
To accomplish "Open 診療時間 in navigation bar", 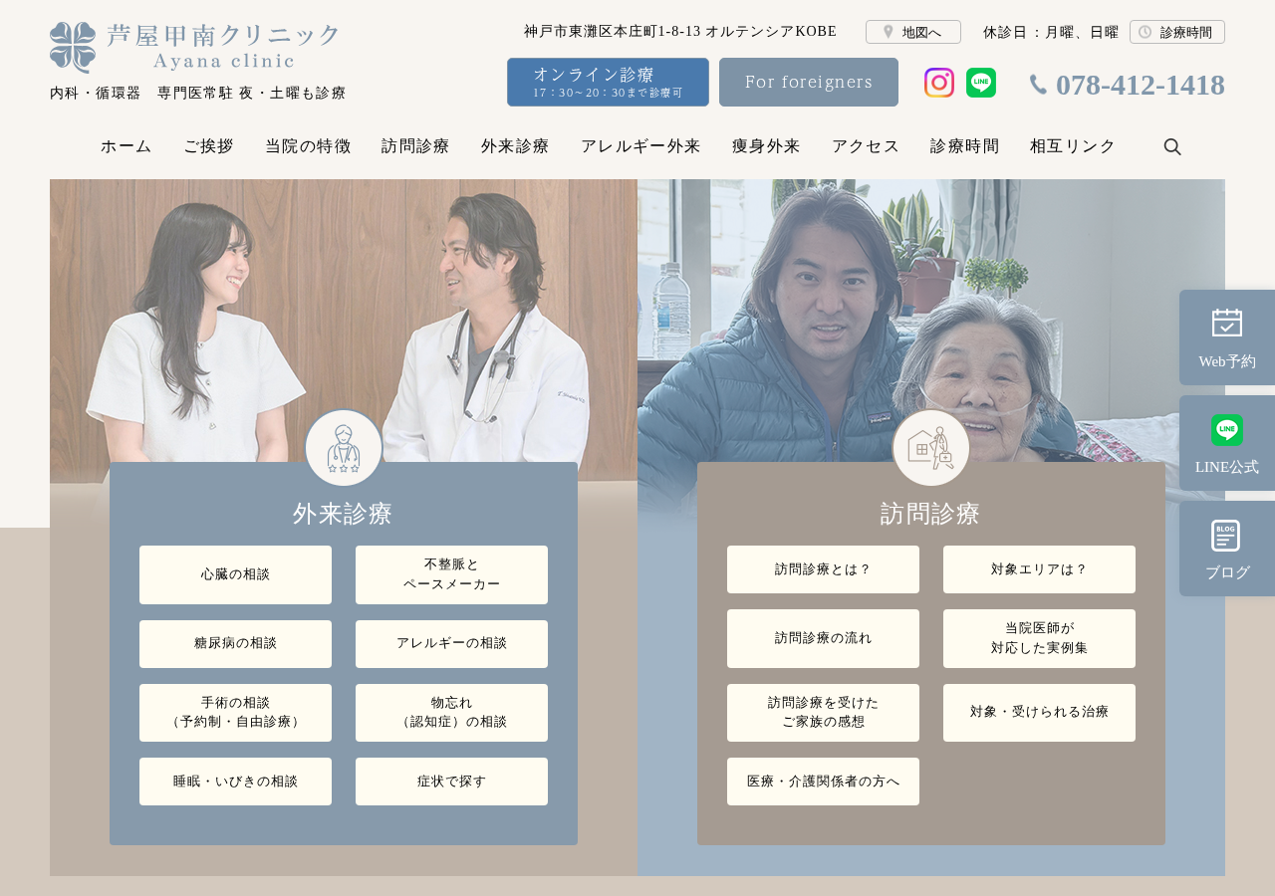I will [964, 146].
